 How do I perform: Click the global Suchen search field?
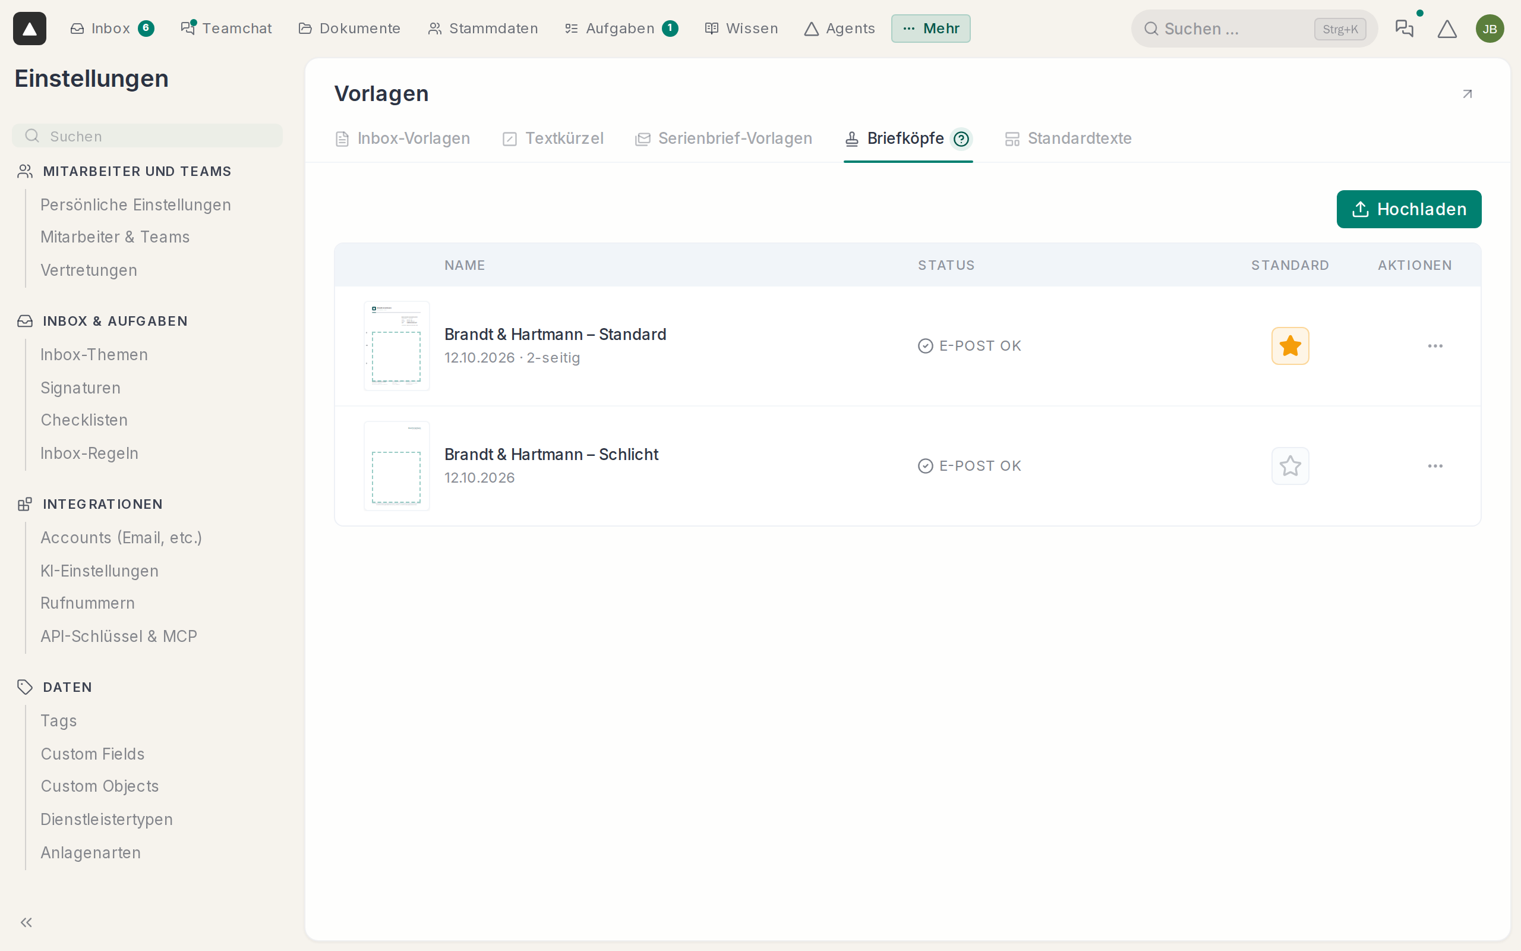click(1254, 29)
